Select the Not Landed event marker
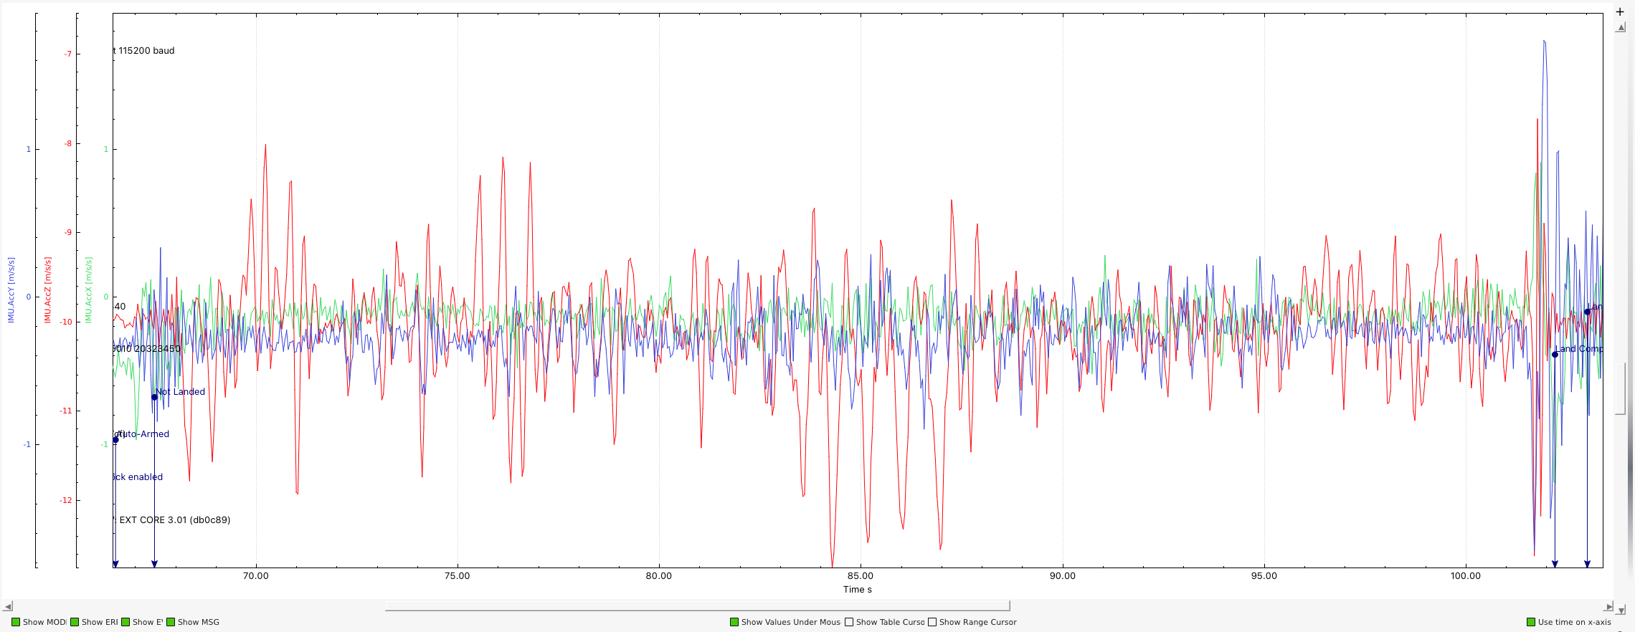 (x=154, y=397)
